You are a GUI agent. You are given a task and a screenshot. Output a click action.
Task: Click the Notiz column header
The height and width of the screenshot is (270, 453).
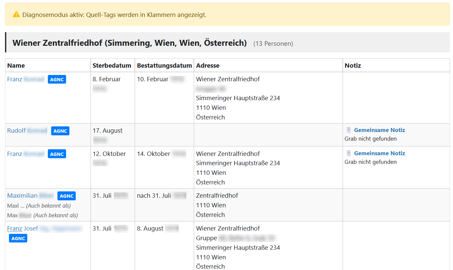coord(353,65)
